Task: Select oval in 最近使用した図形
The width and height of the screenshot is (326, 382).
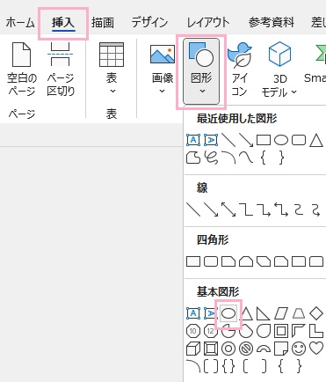Action: pos(281,140)
